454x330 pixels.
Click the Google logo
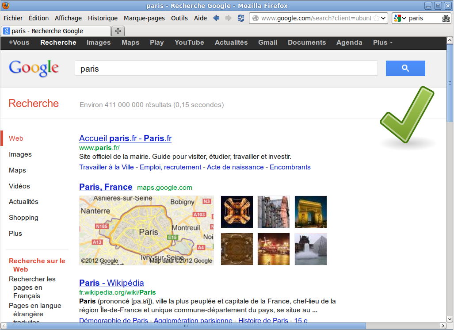[34, 68]
